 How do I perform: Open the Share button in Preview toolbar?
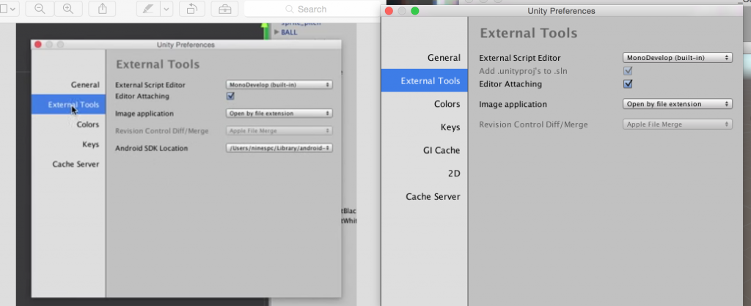[103, 9]
